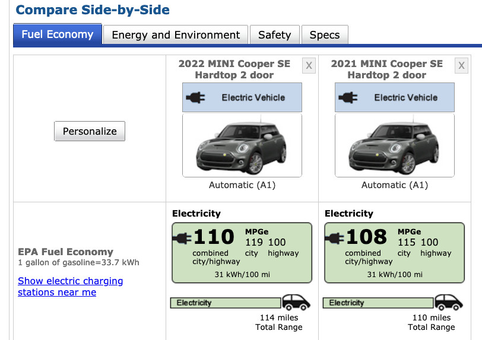The image size is (482, 340).
Task: Click the 110 combined MPGe value
Action: click(214, 237)
